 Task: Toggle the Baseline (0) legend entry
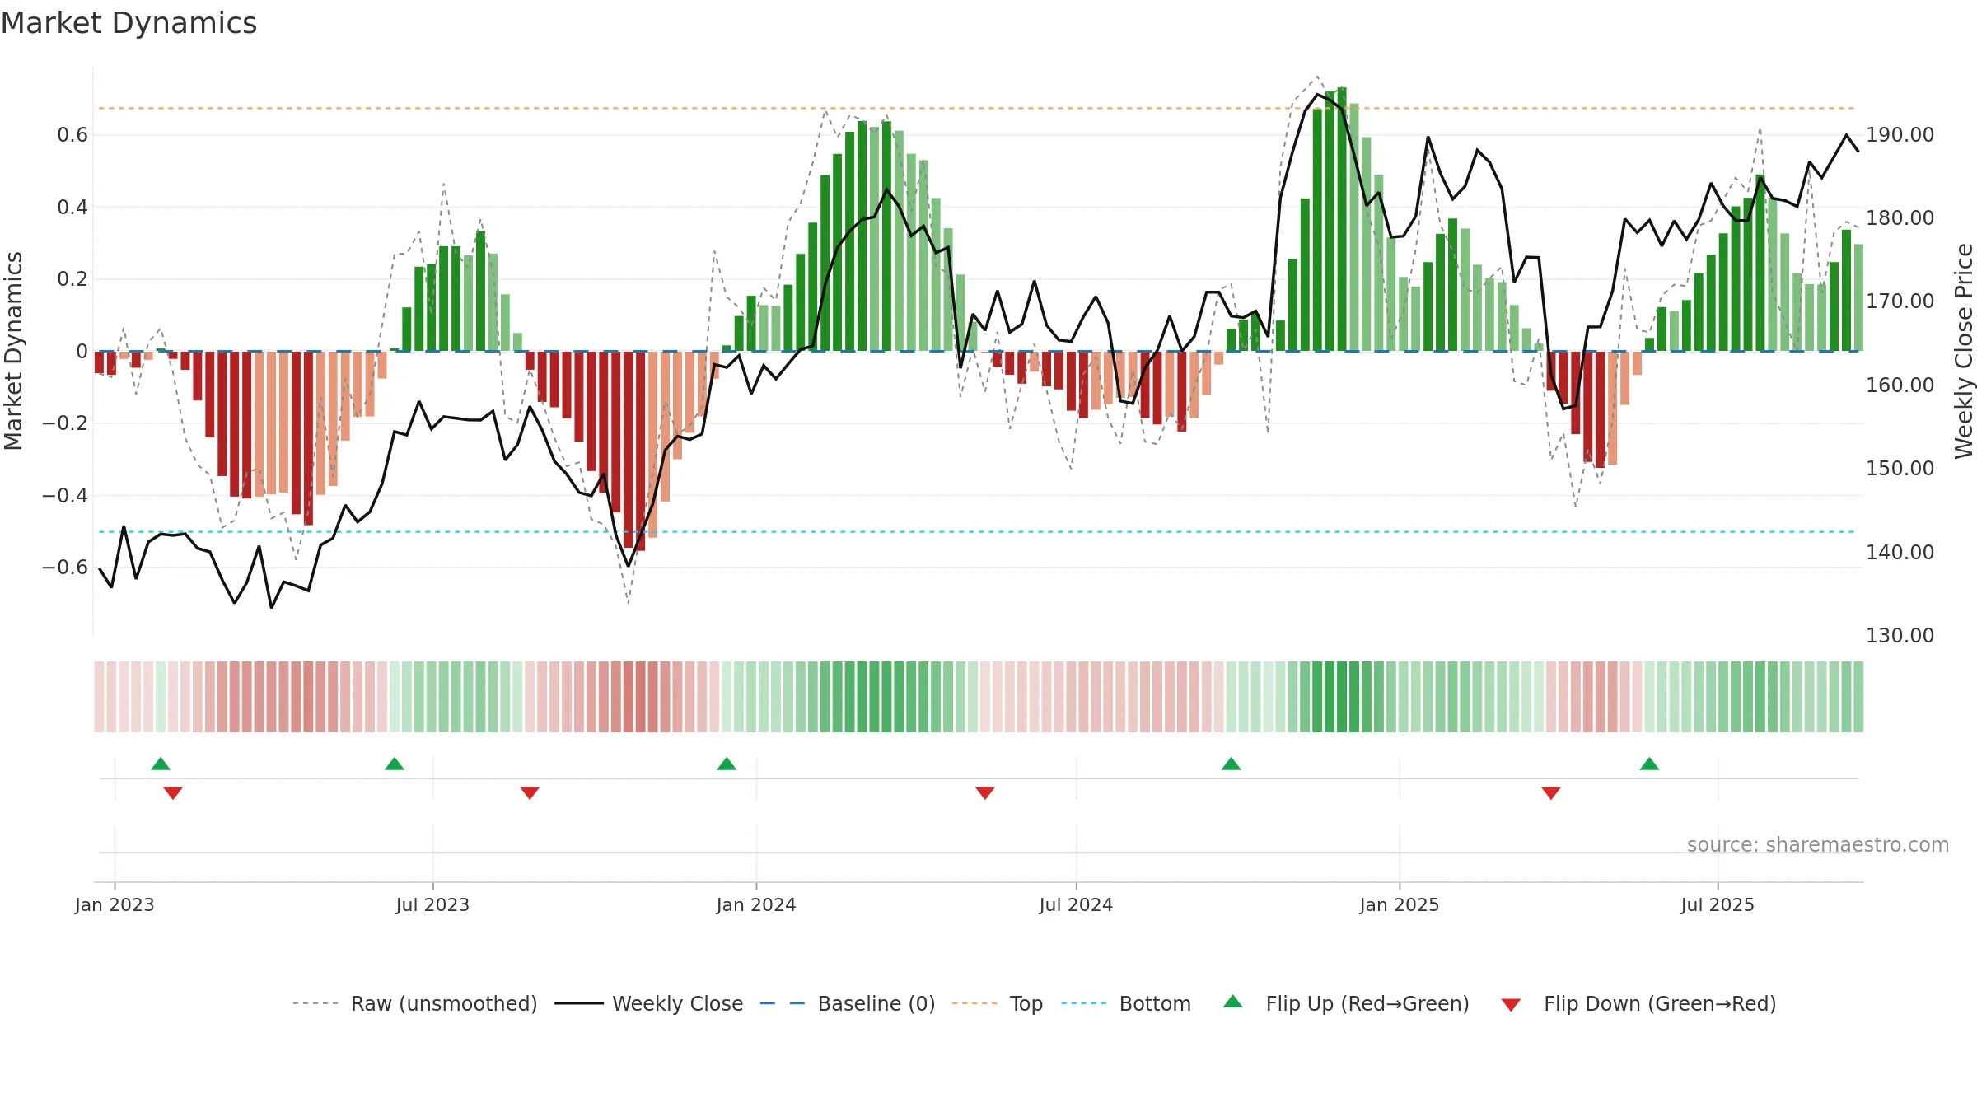pos(848,1003)
